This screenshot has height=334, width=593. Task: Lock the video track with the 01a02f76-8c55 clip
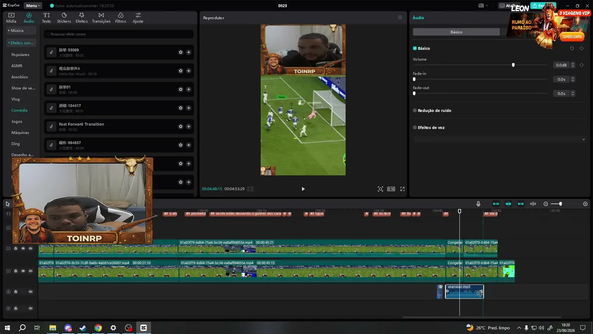point(16,271)
